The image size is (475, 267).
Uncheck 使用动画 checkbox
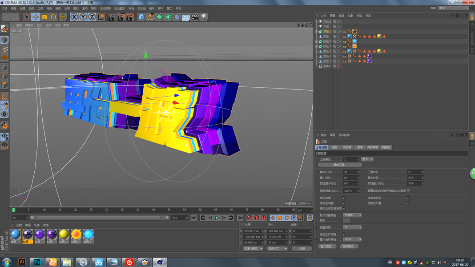coord(344,198)
